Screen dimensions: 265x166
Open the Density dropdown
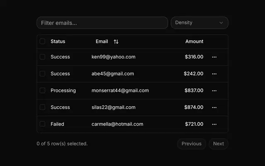[x=200, y=23]
